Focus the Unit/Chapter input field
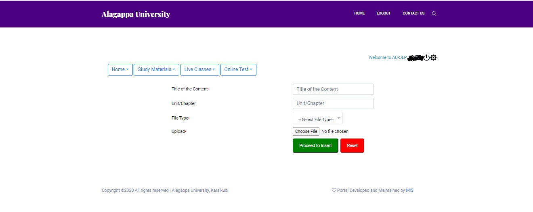The image size is (533, 212). click(333, 103)
